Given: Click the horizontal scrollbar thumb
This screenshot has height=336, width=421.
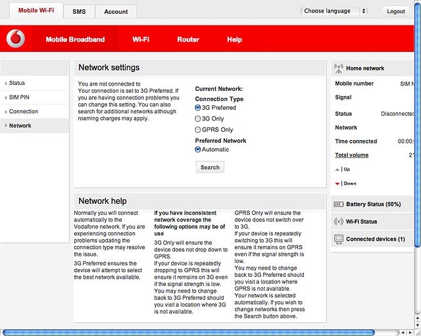Looking at the screenshot, I should coord(189,333).
